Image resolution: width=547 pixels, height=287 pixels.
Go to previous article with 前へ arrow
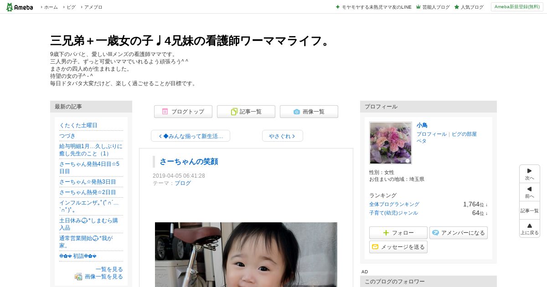530,192
